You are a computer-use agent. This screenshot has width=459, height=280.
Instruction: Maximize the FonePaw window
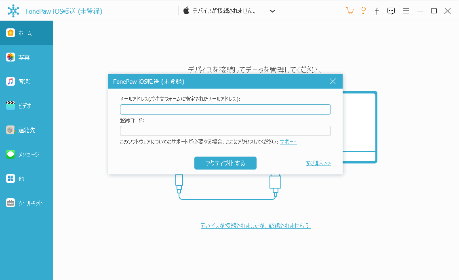[x=434, y=11]
